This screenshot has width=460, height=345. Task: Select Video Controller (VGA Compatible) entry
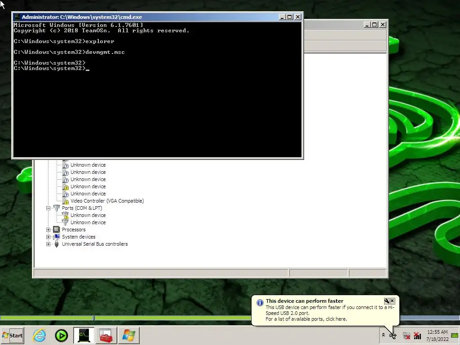point(107,201)
